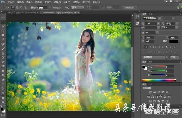Image resolution: width=182 pixels, height=118 pixels.
Task: Switch to 01_202.jpg document tab
Action: coord(22,12)
